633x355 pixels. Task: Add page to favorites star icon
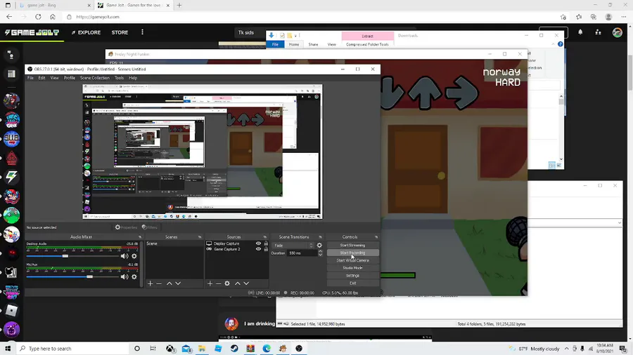pyautogui.click(x=563, y=17)
